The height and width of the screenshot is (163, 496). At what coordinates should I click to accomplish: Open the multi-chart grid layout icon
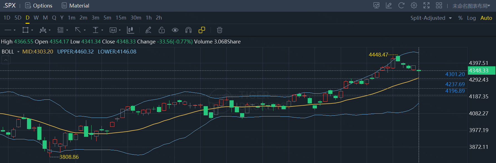pyautogui.click(x=439, y=6)
